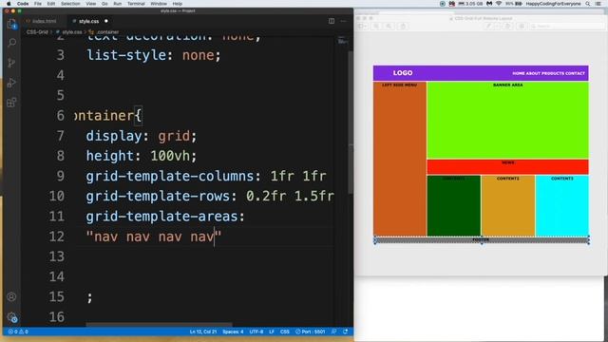Image resolution: width=608 pixels, height=342 pixels.
Task: Click the markup pen button in Preview toolbar
Action: 488,26
